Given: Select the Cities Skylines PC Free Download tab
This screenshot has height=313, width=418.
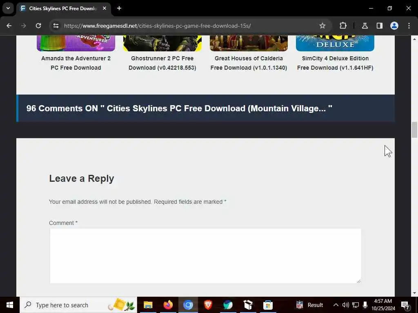Looking at the screenshot, I should pyautogui.click(x=63, y=9).
